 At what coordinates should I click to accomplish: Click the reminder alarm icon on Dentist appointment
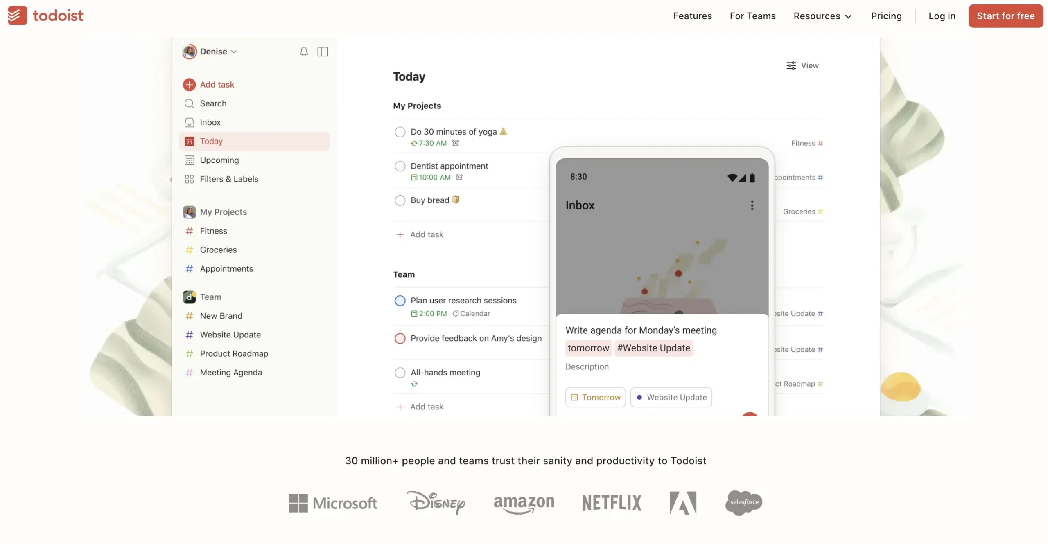(459, 178)
